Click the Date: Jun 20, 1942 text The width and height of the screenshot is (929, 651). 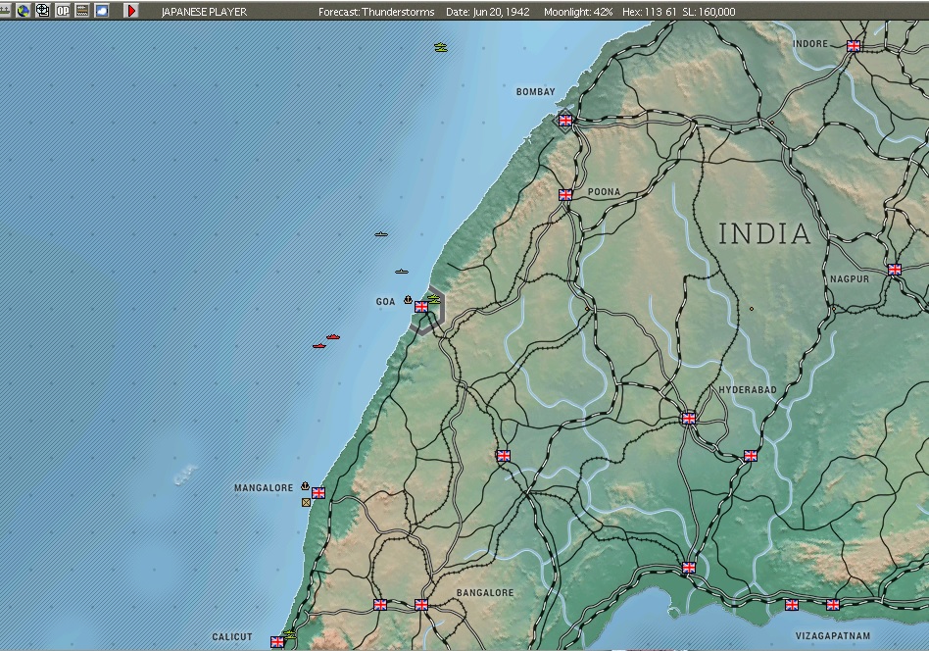pos(488,11)
